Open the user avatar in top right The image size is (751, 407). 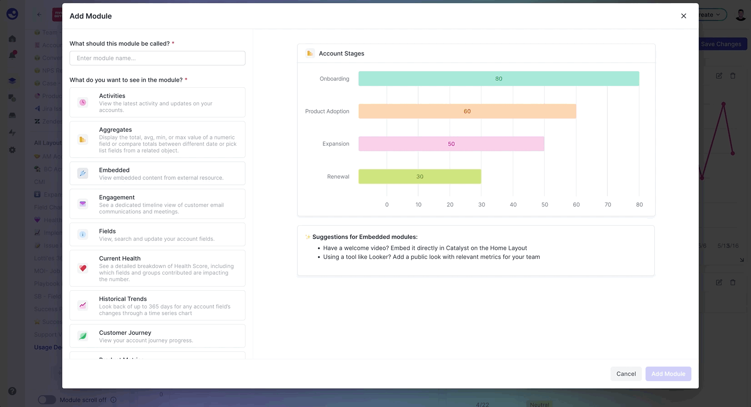(741, 15)
